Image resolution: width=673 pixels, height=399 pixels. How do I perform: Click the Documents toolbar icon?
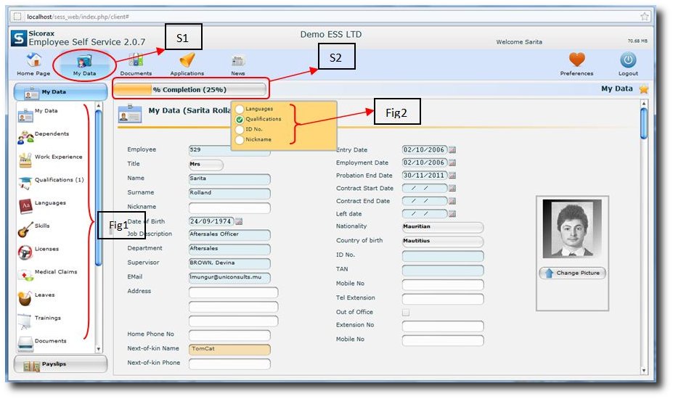(136, 62)
